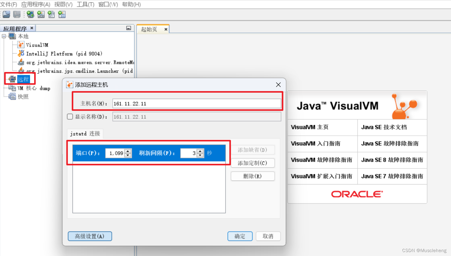Increase the 端口(P) value with its up arrow
The width and height of the screenshot is (451, 256).
(128, 151)
